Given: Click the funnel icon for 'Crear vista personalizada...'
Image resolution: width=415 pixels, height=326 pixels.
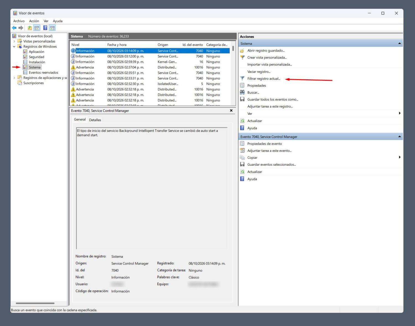Looking at the screenshot, I should 242,58.
